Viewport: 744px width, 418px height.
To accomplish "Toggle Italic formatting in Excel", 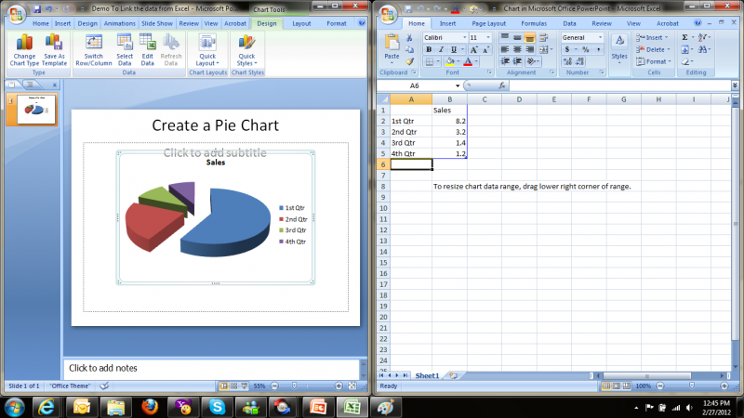I will [442, 50].
